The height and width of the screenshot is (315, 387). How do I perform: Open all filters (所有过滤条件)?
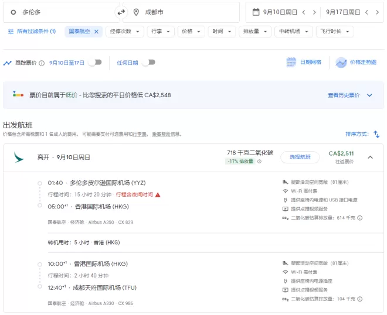tap(32, 32)
